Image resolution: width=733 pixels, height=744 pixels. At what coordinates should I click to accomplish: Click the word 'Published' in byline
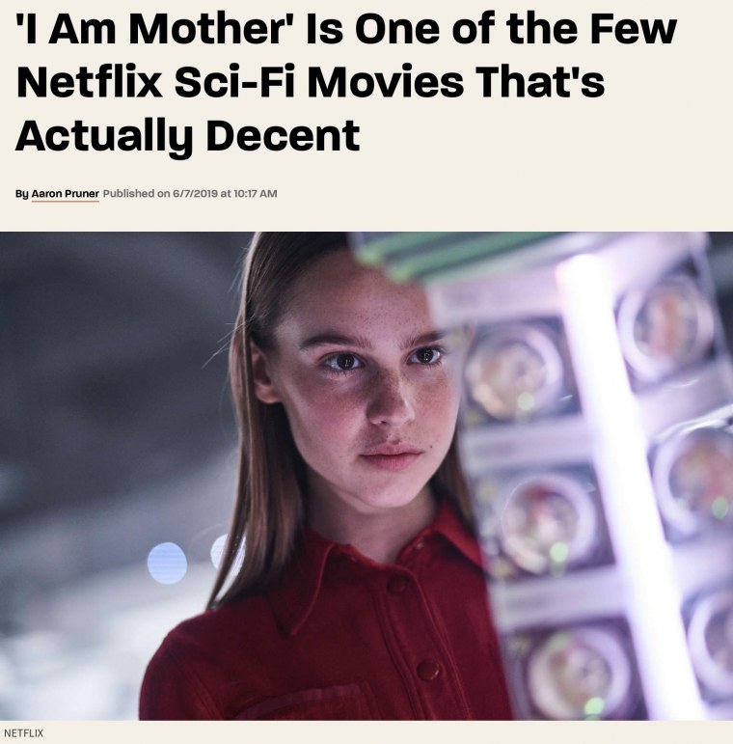pos(128,194)
